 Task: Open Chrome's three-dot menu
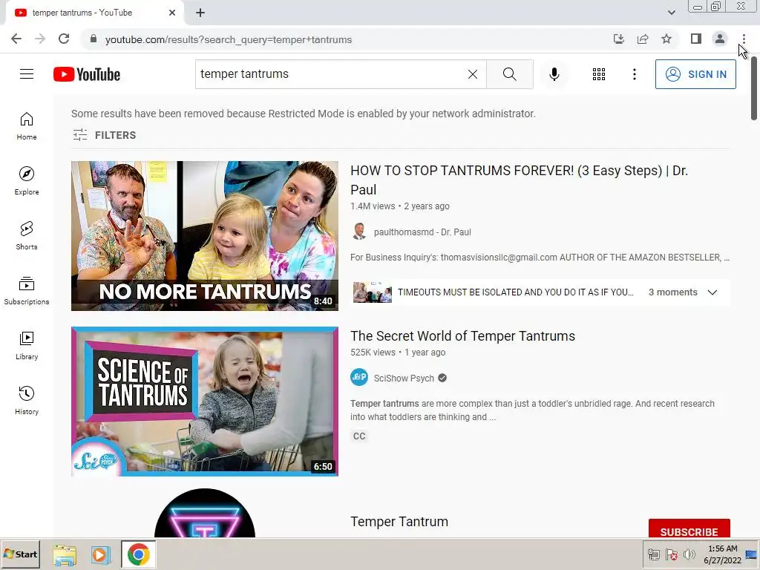[x=744, y=39]
